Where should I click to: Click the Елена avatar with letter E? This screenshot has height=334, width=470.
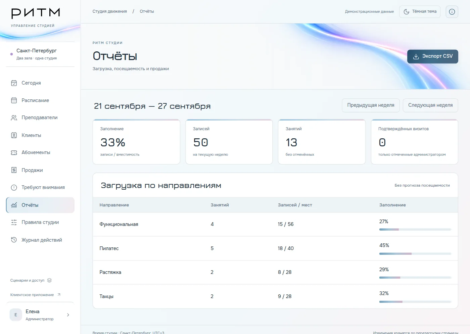tap(16, 315)
